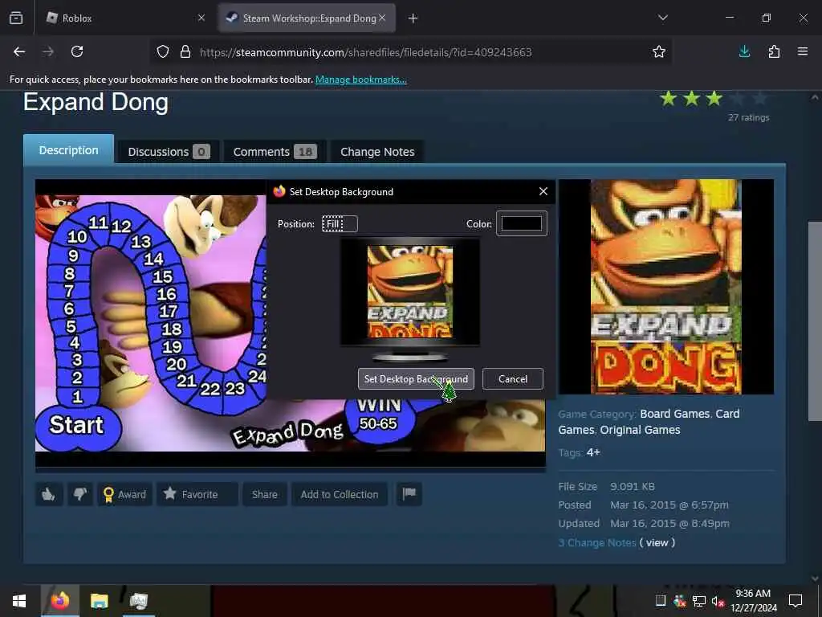
Task: Open the Downloads panel
Action: pos(744,51)
